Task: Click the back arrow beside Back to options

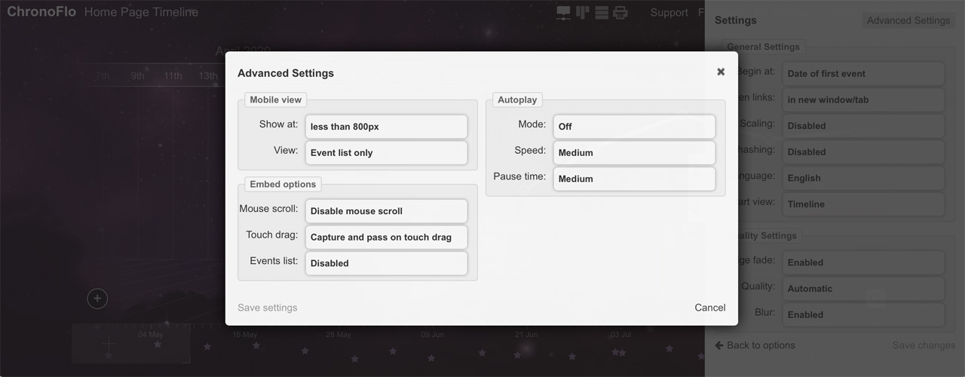Action: click(719, 345)
